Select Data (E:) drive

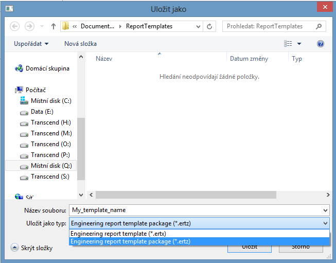coord(42,112)
